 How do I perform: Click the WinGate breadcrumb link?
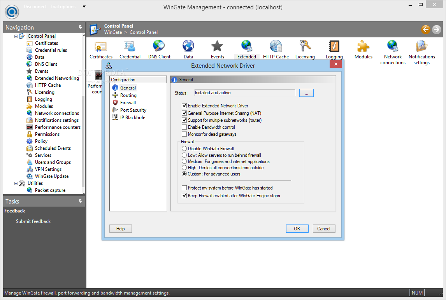point(113,32)
